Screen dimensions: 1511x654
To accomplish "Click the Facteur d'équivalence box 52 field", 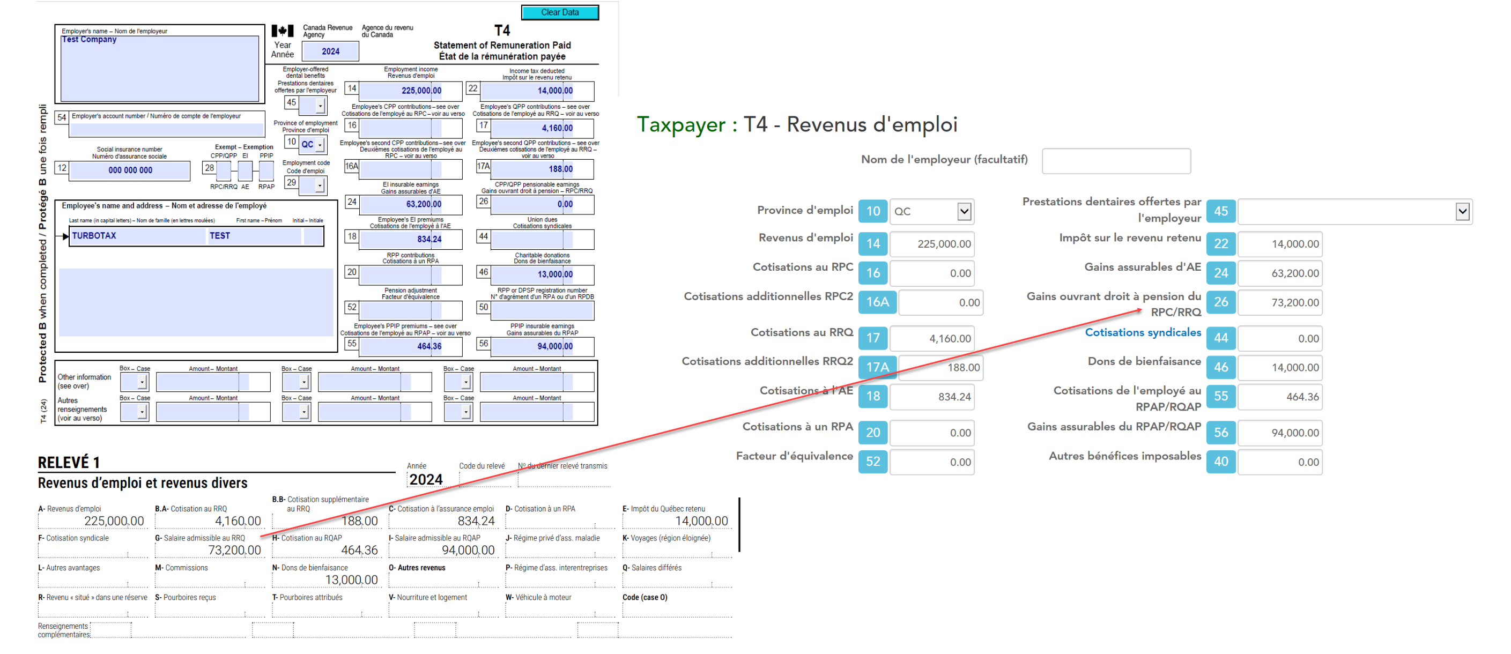I will [x=931, y=462].
